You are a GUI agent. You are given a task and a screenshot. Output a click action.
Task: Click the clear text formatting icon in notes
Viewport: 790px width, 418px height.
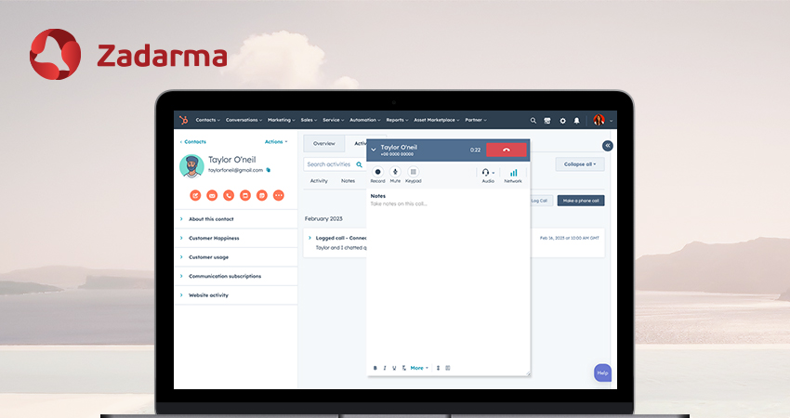coord(403,368)
